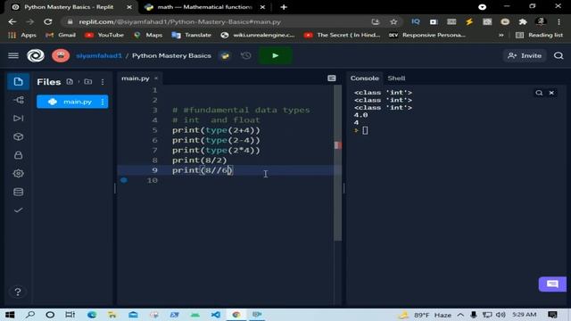Open the Database sidebar icon
The width and height of the screenshot is (571, 321).
pos(18,192)
